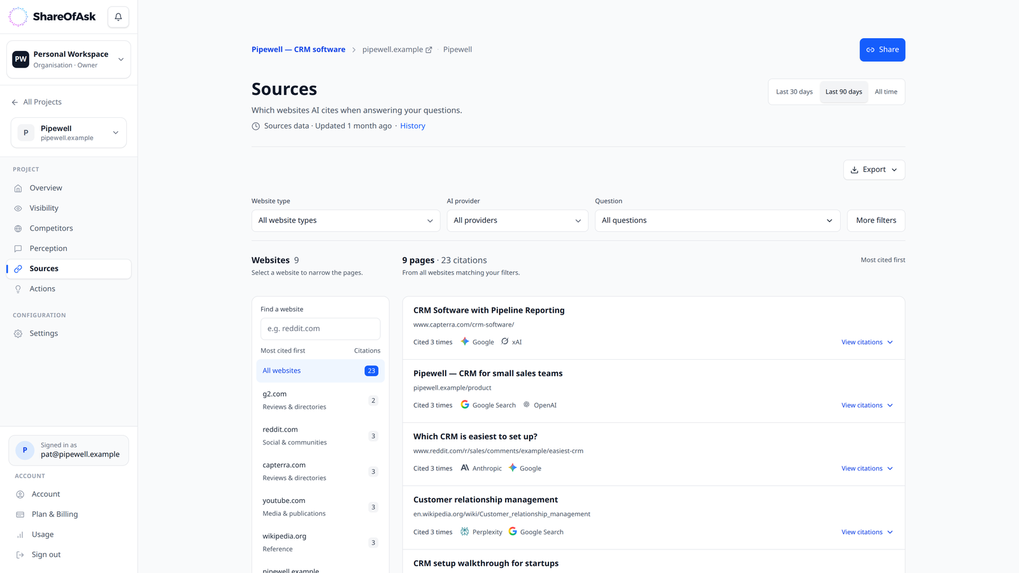This screenshot has height=573, width=1019.
Task: Open the History link
Action: pyautogui.click(x=413, y=126)
